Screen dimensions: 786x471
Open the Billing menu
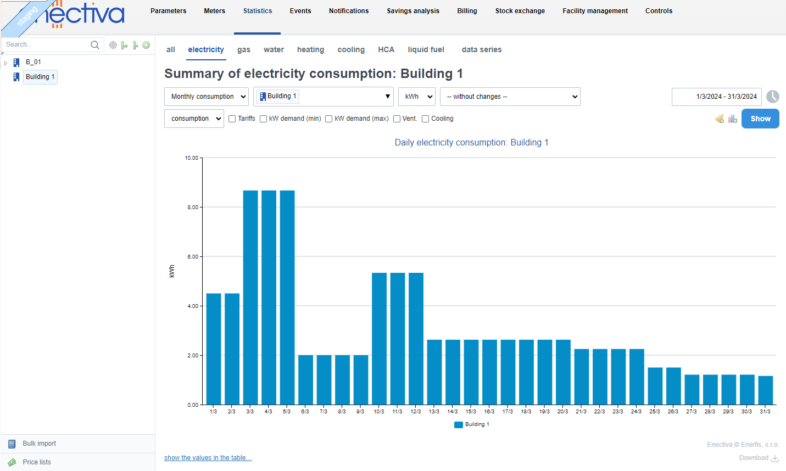point(467,11)
